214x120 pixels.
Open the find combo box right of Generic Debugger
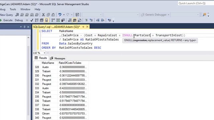click(185, 15)
